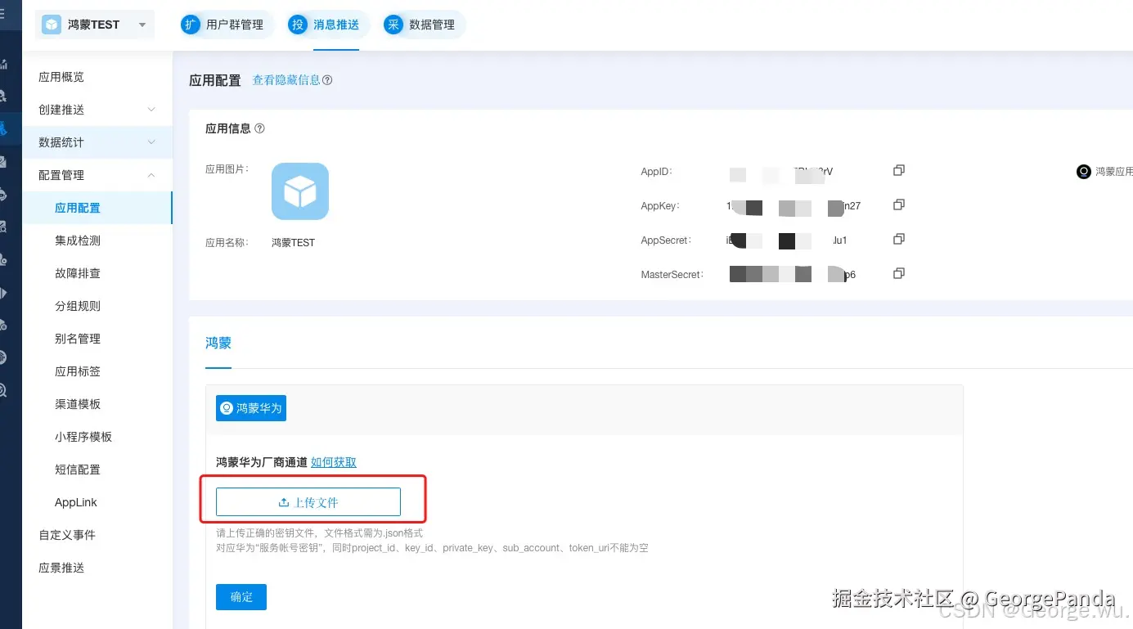Copy the AppKey using its copy icon
1133x629 pixels.
(x=898, y=204)
